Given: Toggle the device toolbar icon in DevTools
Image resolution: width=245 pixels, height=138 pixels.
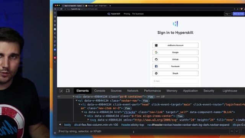Looking at the screenshot, I should (68, 91).
